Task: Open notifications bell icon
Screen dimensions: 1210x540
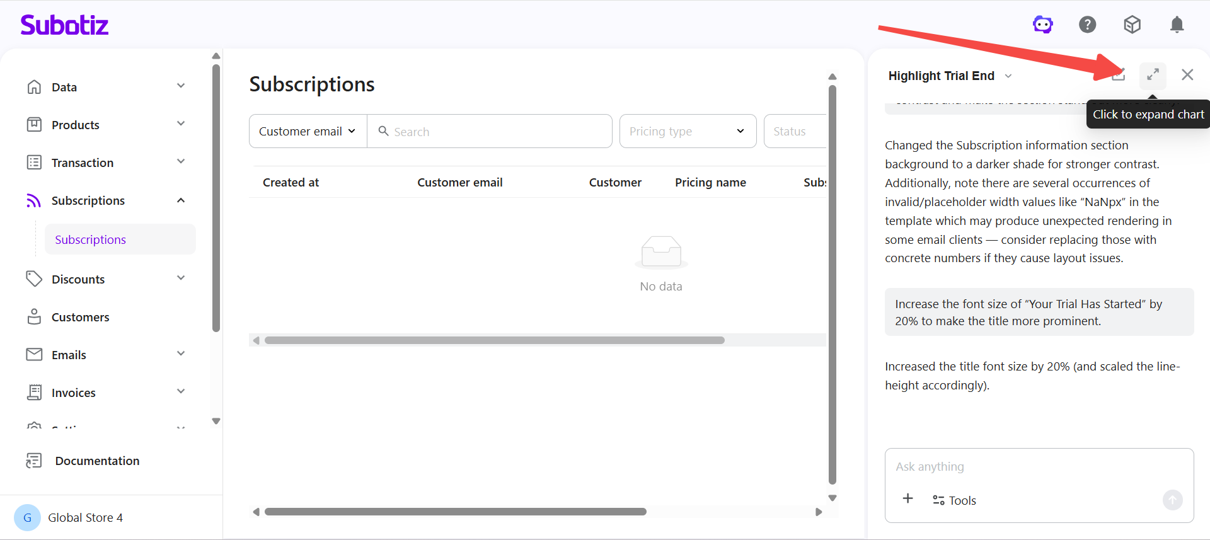Action: (x=1176, y=25)
